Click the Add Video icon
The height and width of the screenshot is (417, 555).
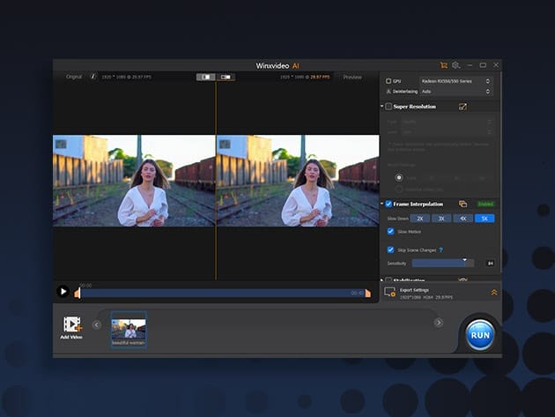[x=71, y=324]
